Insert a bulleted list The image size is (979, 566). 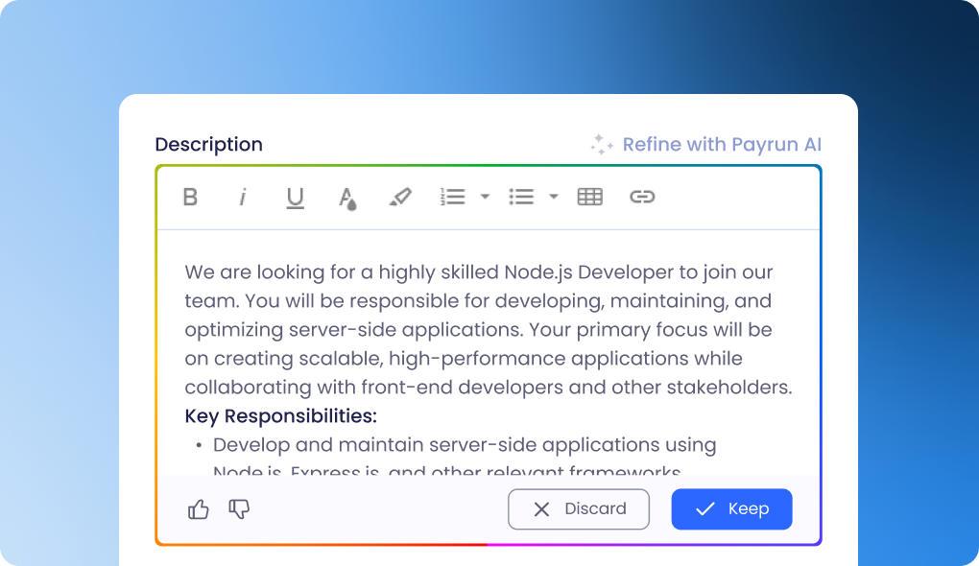[521, 197]
